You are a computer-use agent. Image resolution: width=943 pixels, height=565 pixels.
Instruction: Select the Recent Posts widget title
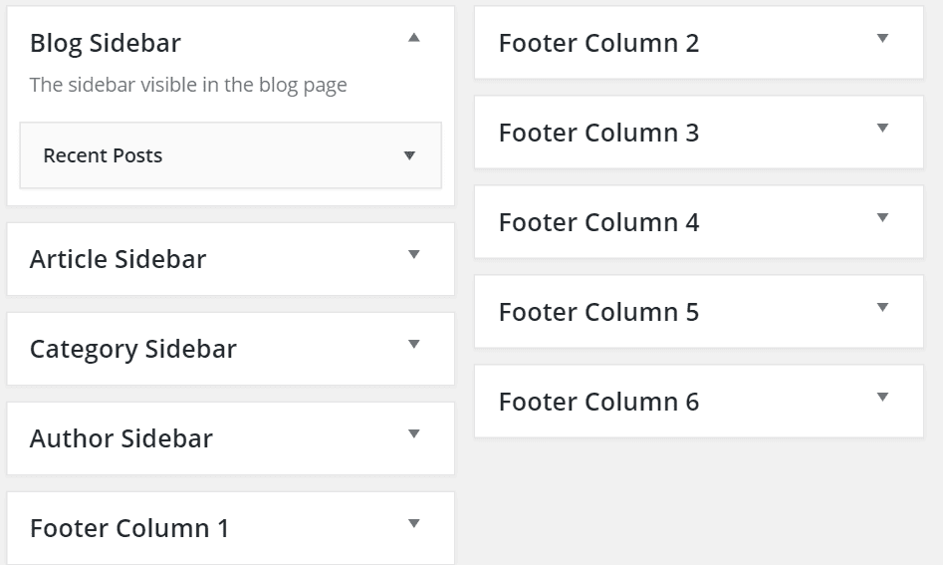coord(103,155)
